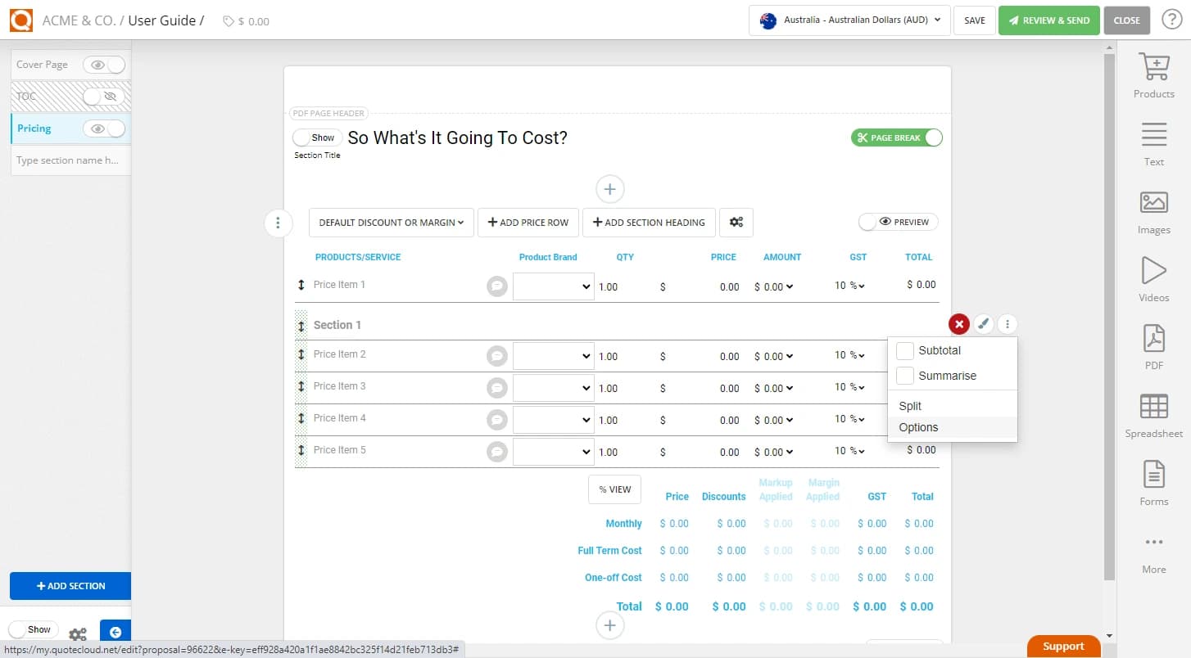
Task: Open the Spreadsheet panel
Action: click(x=1153, y=415)
